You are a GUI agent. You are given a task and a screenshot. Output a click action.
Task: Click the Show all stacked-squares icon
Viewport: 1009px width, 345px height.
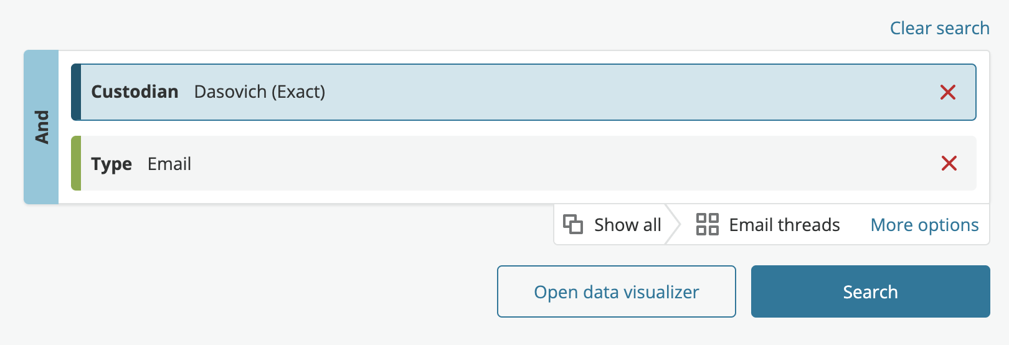point(573,224)
